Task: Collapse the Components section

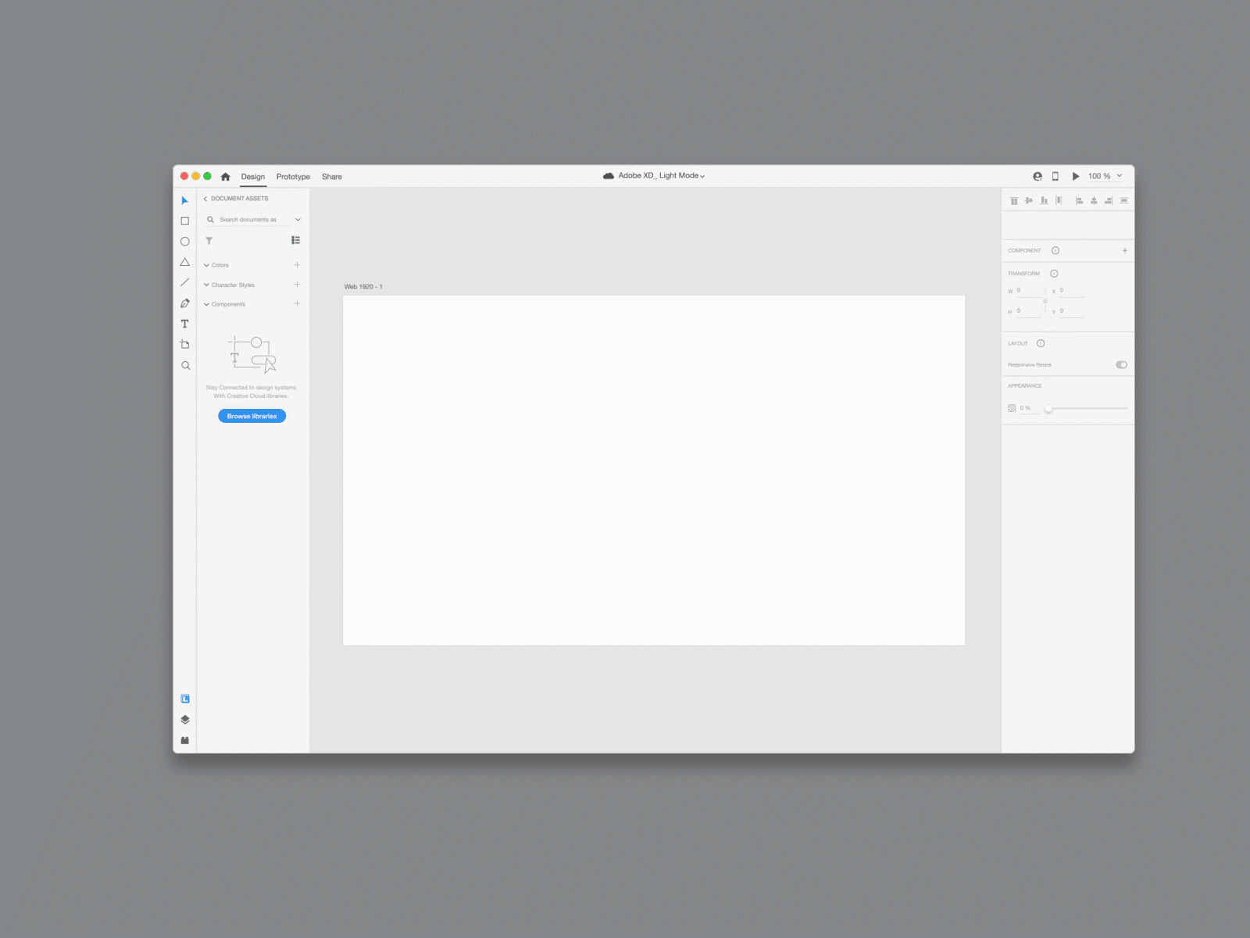Action: pyautogui.click(x=207, y=304)
